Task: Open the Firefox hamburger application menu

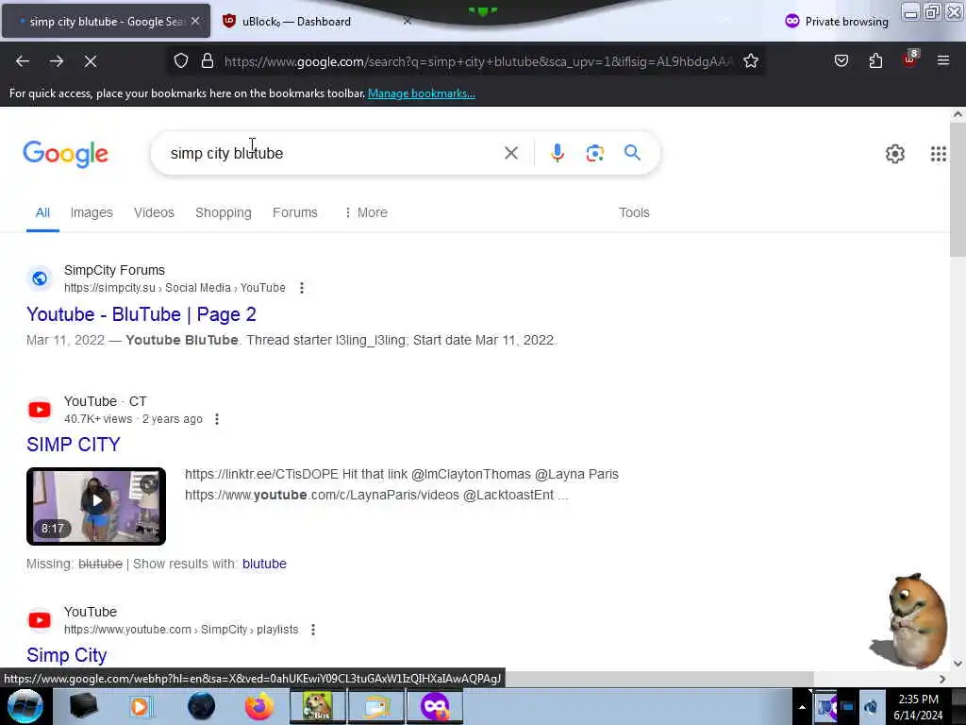Action: 942,60
